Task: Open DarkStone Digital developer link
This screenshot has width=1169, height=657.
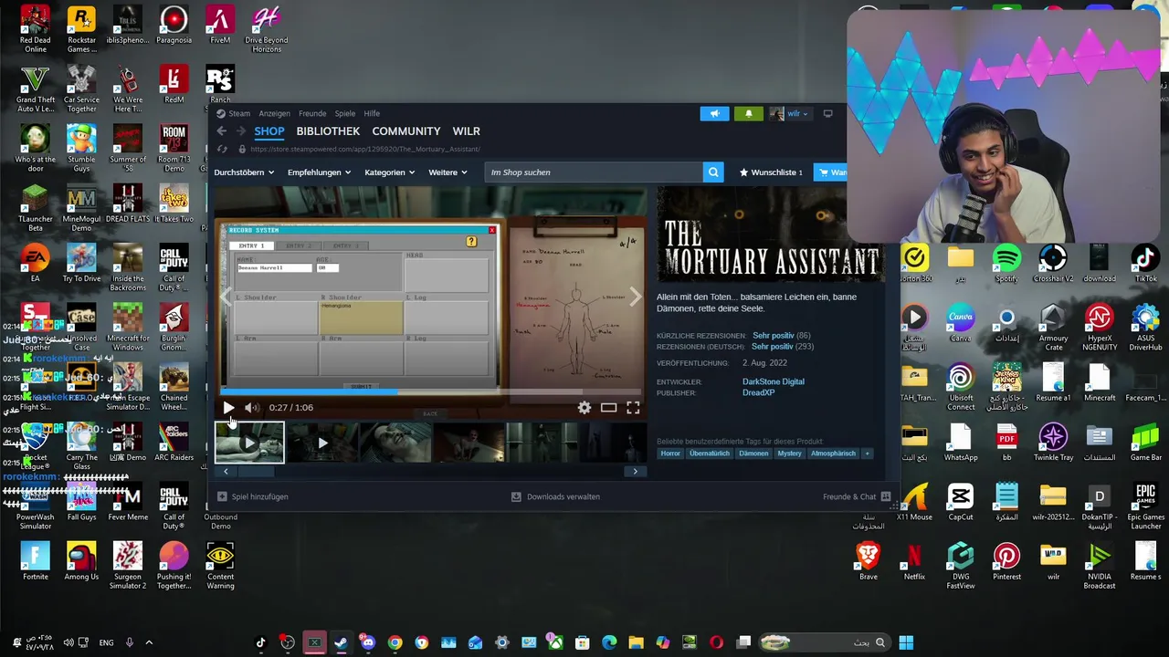Action: [774, 381]
